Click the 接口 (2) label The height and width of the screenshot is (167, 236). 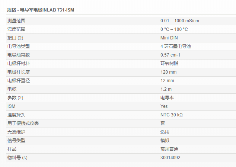(15, 38)
